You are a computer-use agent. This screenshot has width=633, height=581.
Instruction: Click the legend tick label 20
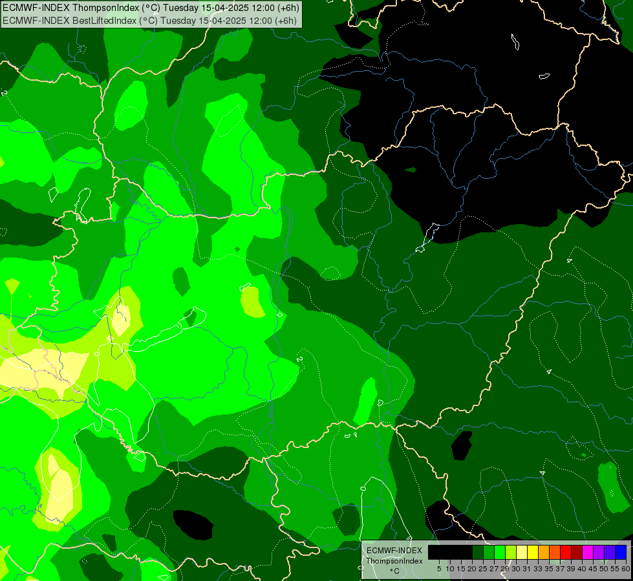click(472, 569)
